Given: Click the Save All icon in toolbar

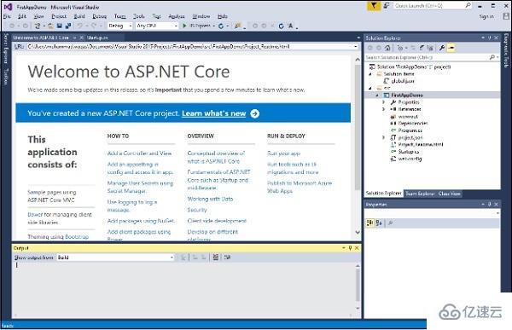Looking at the screenshot, I should pos(68,26).
